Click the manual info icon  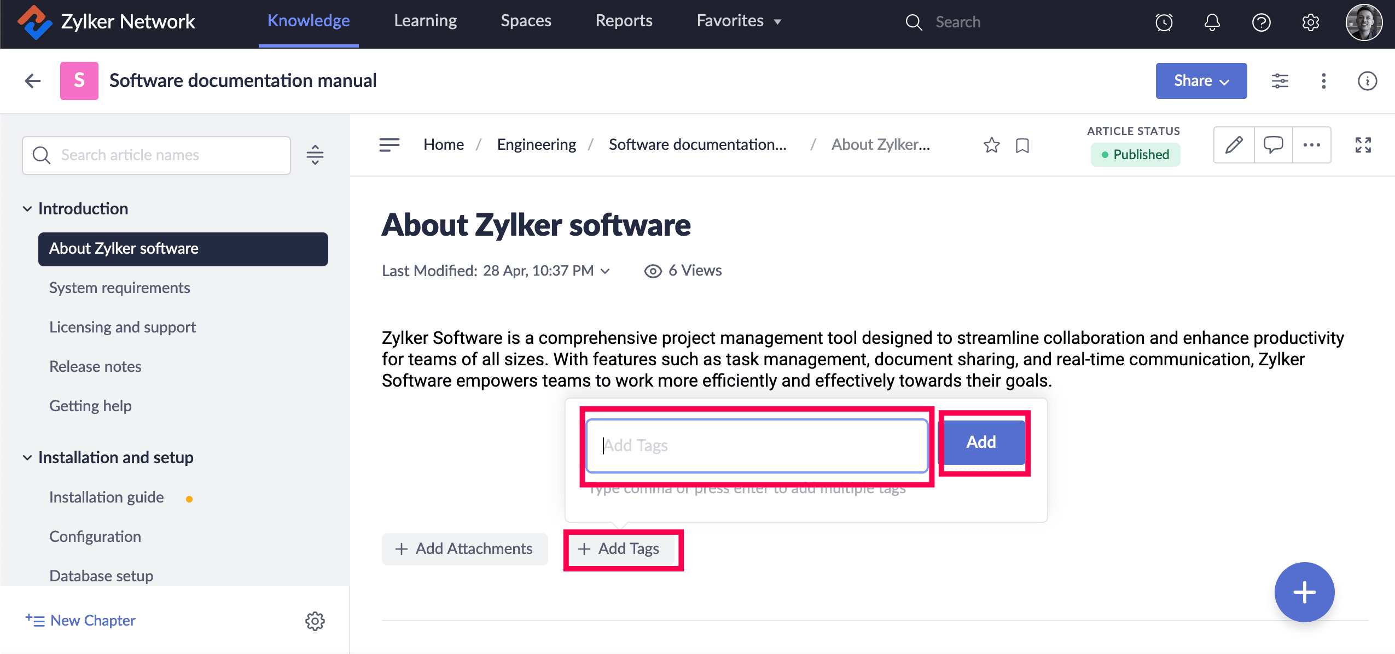(x=1367, y=81)
